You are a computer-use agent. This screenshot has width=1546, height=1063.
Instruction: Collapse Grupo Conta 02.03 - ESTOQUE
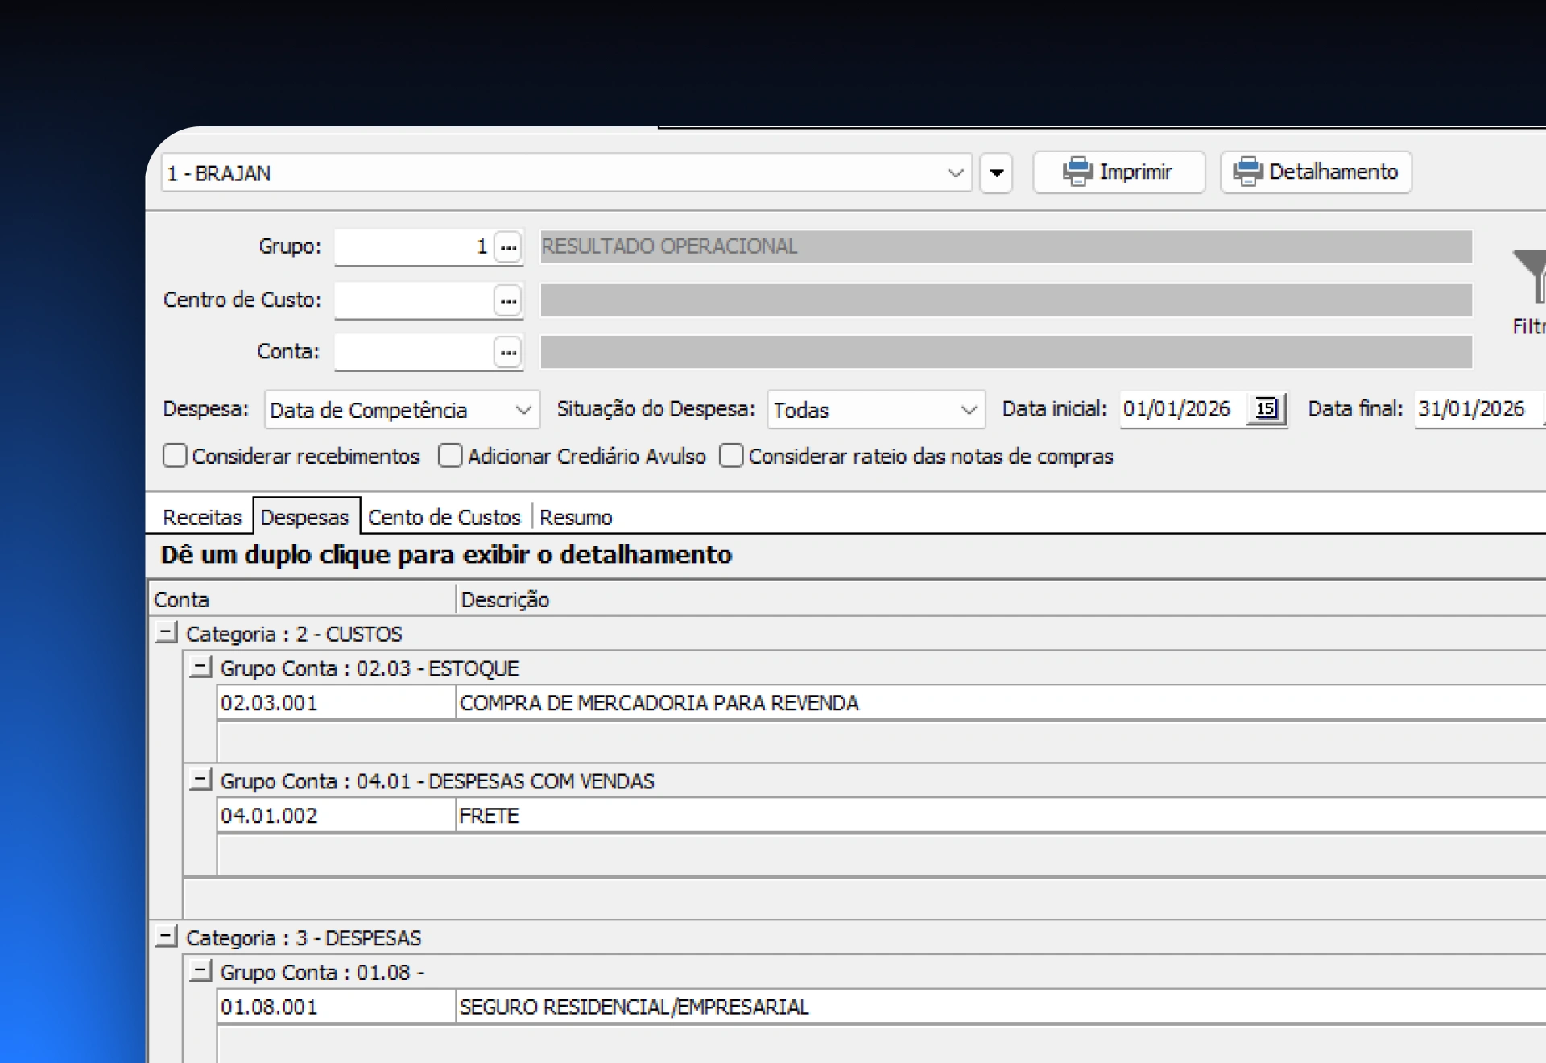coord(201,667)
